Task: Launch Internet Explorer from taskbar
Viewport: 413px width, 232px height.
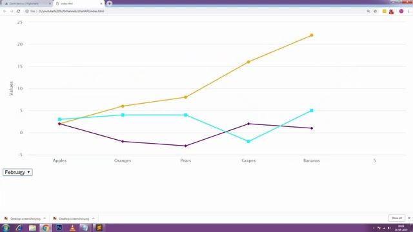Action: (19, 227)
